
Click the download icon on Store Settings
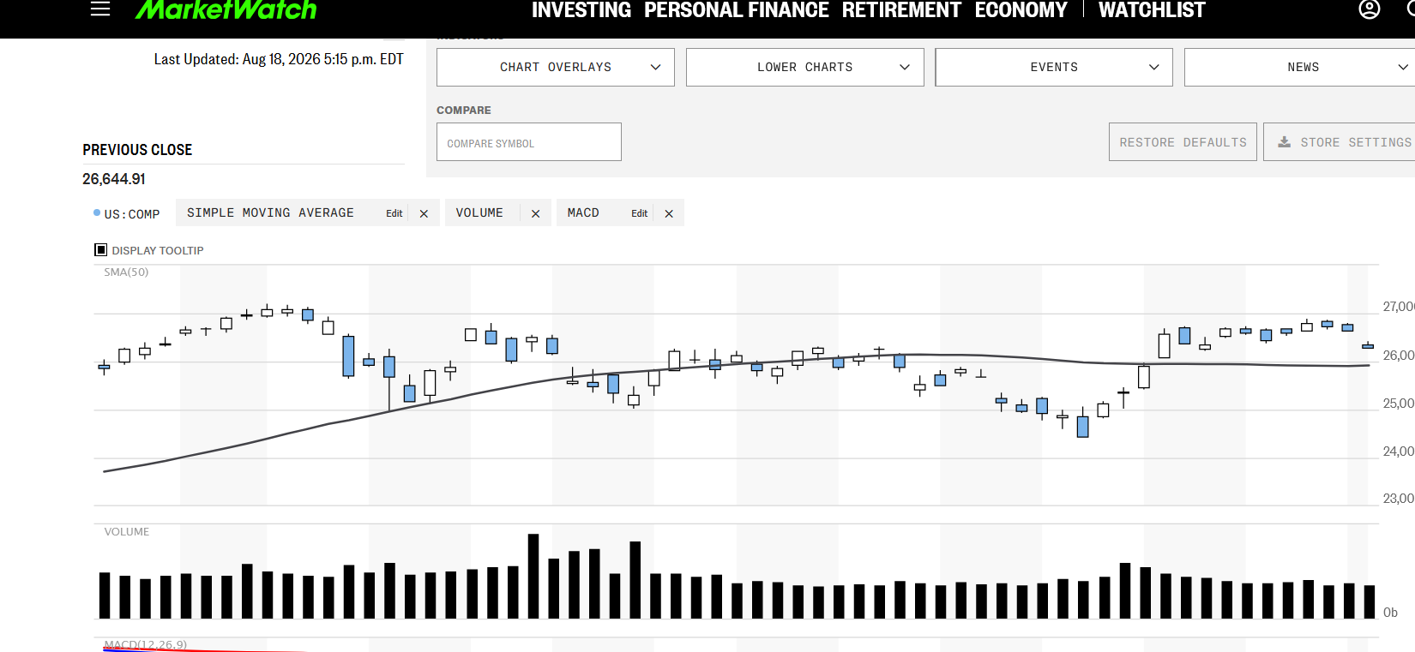tap(1284, 142)
